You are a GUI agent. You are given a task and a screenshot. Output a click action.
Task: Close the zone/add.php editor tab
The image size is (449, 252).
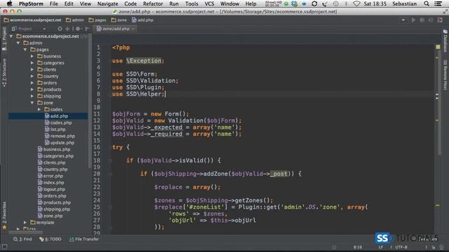[x=133, y=29]
